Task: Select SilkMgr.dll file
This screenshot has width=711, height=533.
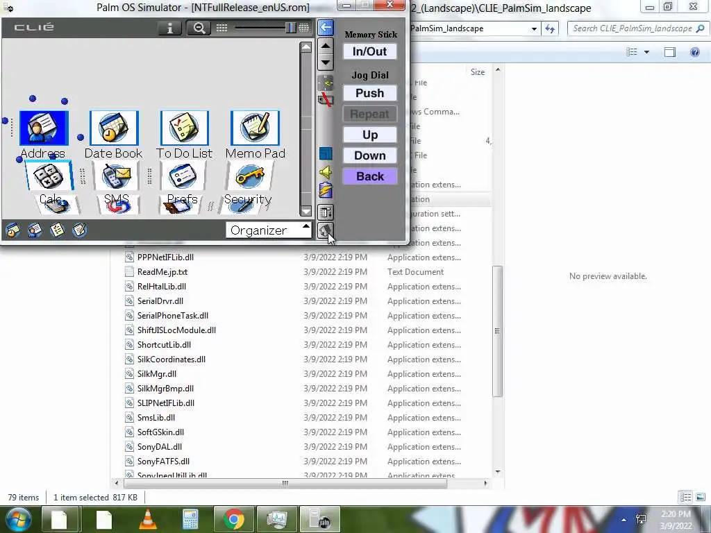Action: point(156,374)
